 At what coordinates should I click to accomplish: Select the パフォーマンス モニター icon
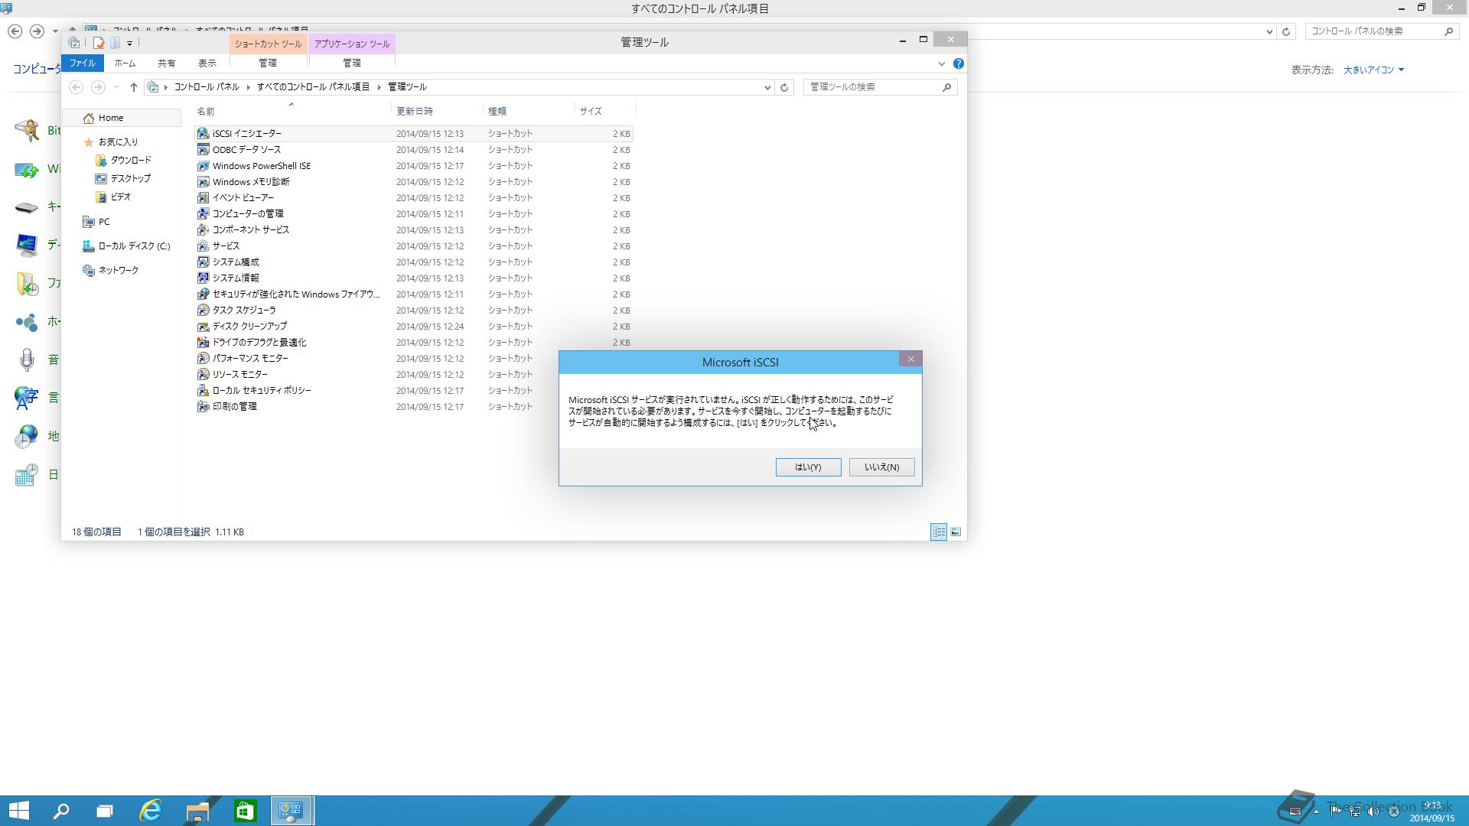tap(203, 358)
